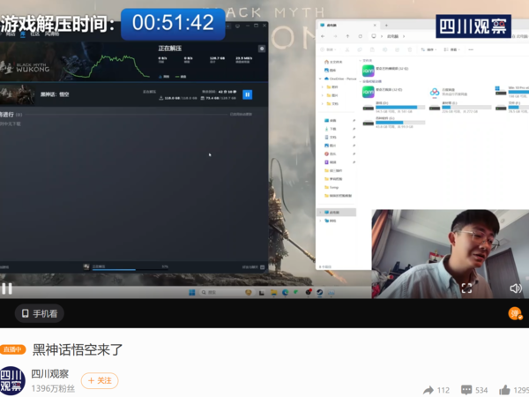Follow 四川观察 with the 关注 button
Screen dimensions: 529x397
tap(100, 380)
